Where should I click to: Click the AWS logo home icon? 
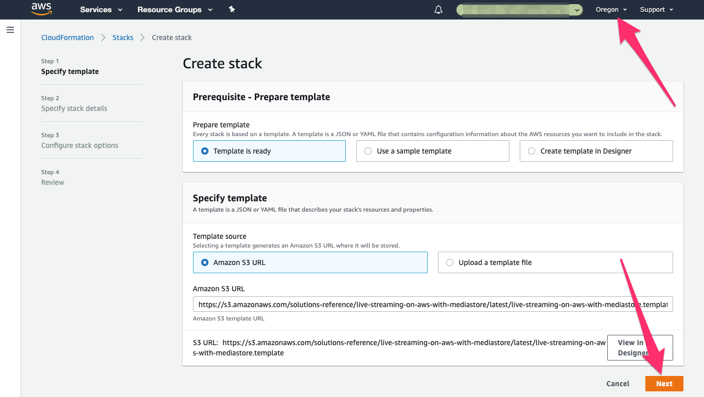[41, 9]
